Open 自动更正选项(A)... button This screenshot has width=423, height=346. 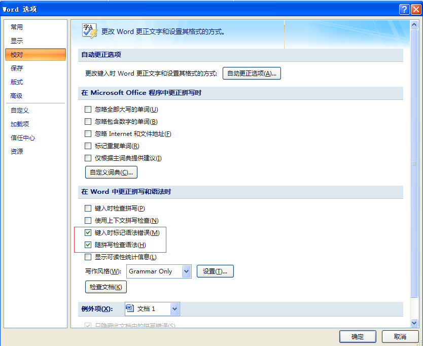coord(252,74)
